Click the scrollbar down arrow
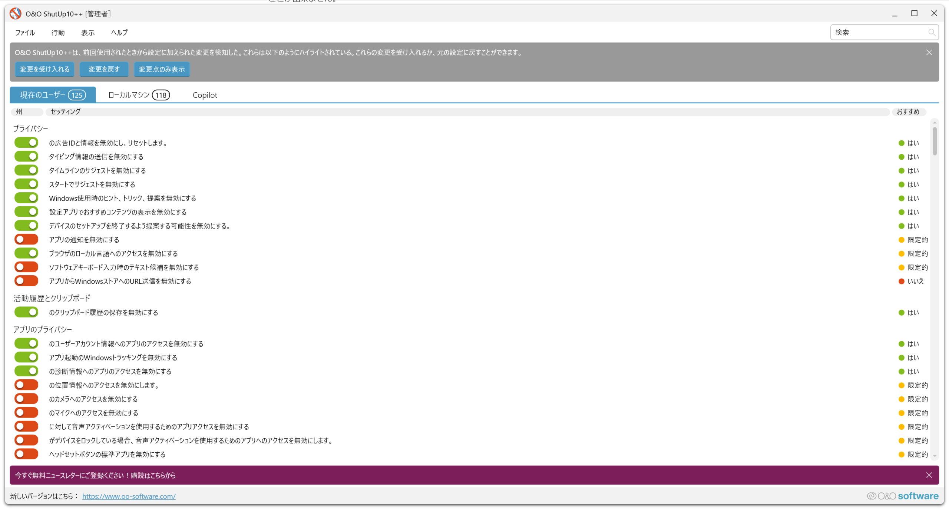This screenshot has width=949, height=509. (x=935, y=456)
